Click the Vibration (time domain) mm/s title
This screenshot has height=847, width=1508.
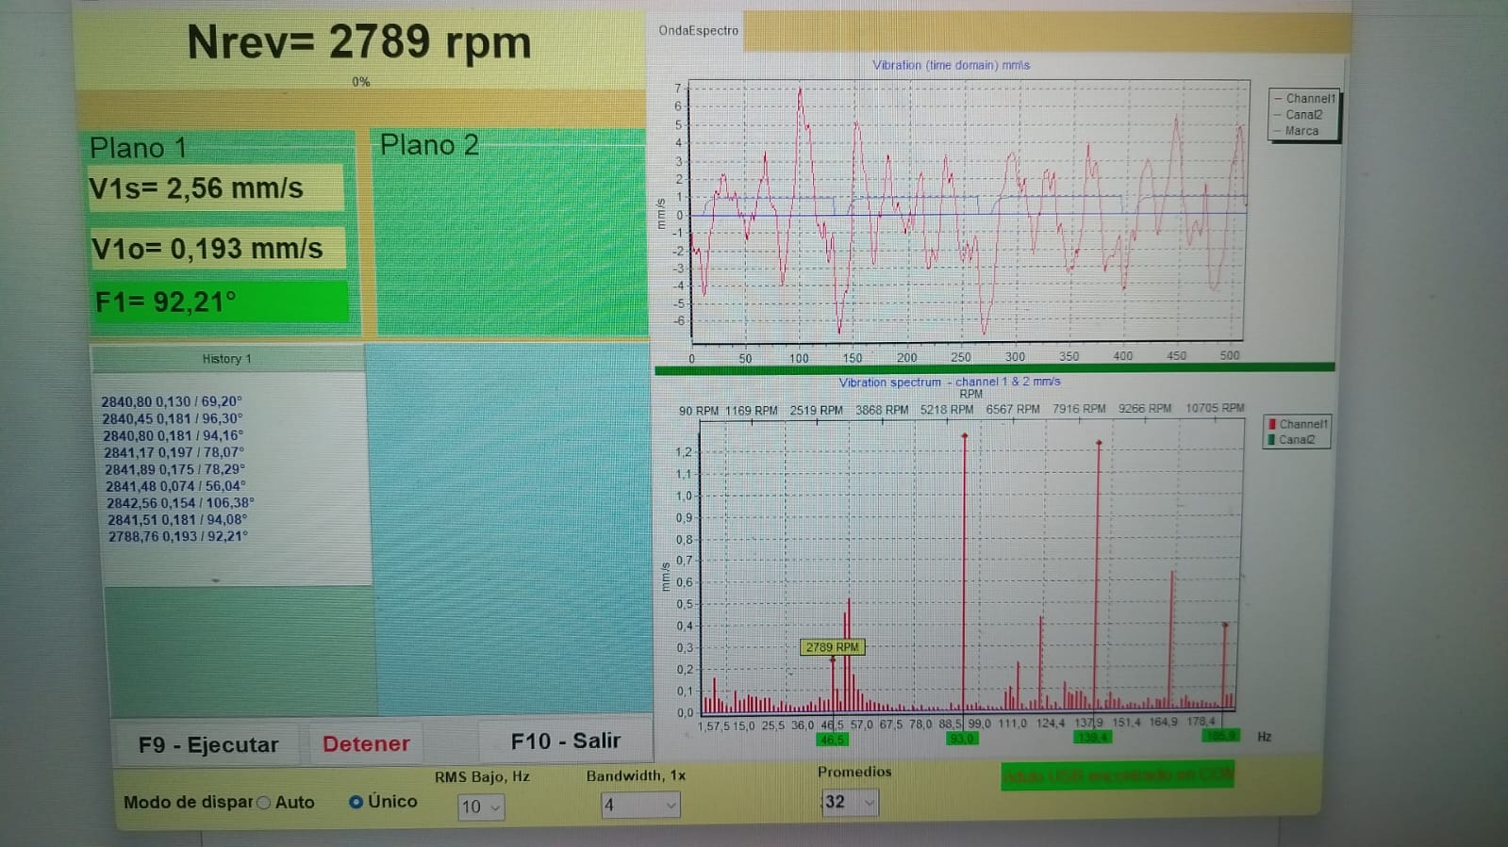(x=951, y=65)
